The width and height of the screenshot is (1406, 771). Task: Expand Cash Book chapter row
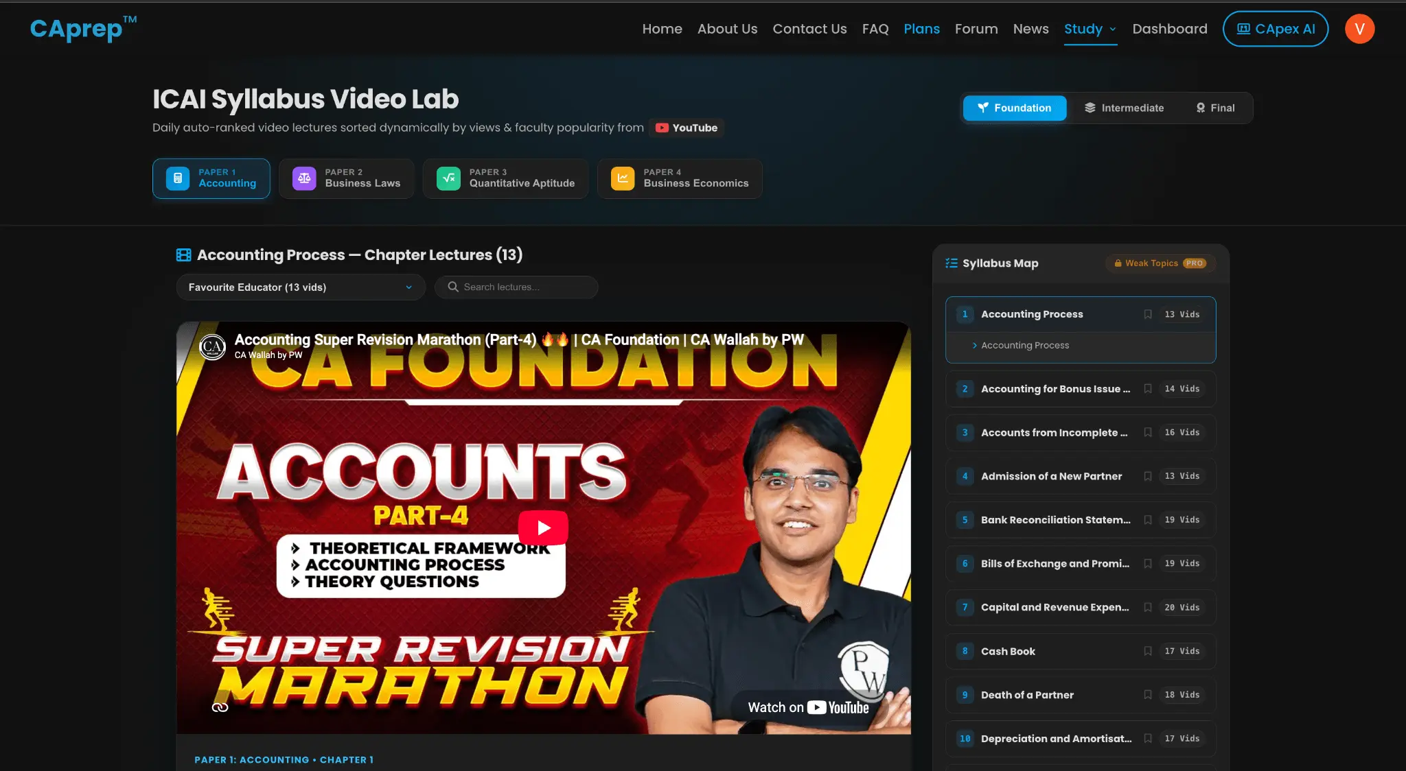(1081, 651)
